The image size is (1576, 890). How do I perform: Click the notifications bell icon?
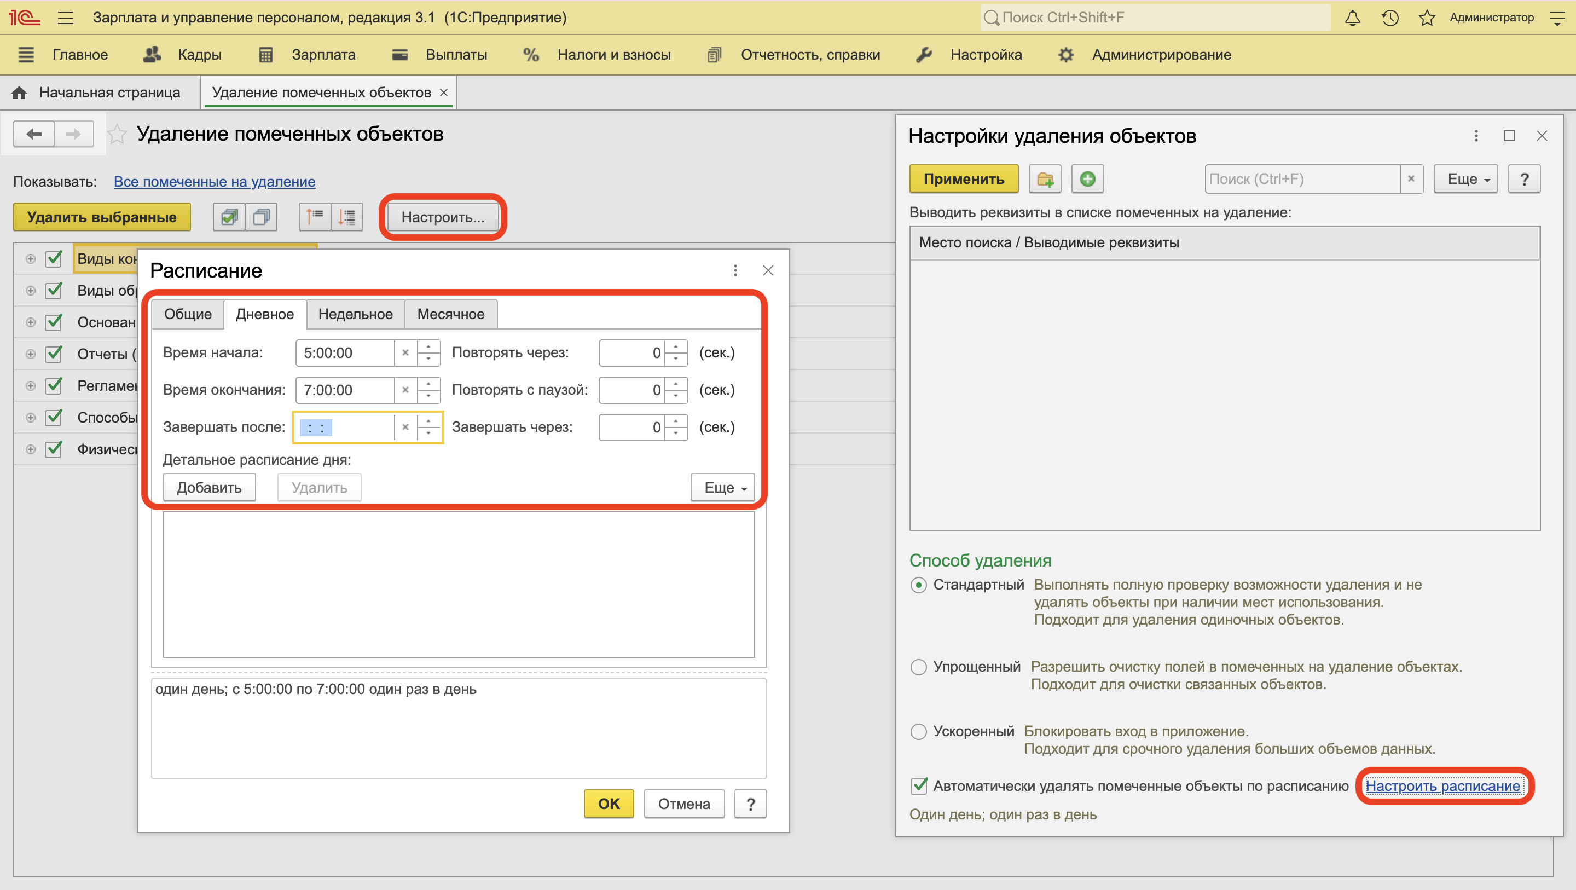coord(1352,18)
